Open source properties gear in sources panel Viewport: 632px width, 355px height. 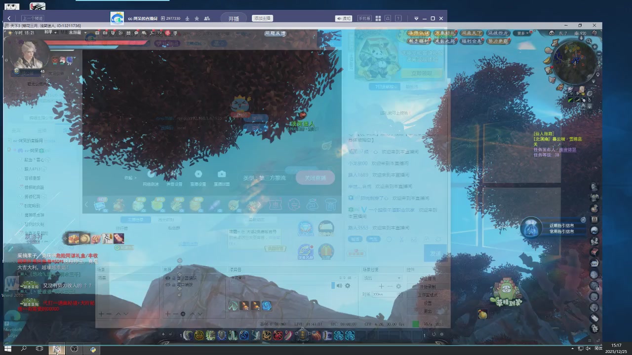183,314
